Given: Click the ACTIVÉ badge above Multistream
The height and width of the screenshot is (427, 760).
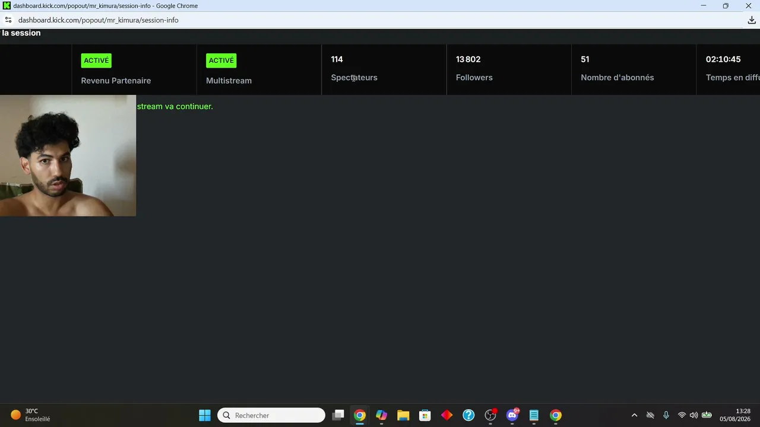Looking at the screenshot, I should click(x=221, y=60).
